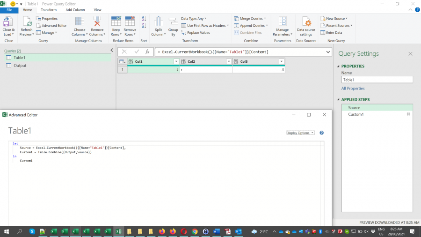
Task: Open the Recent Sources dropdown
Action: point(336,26)
